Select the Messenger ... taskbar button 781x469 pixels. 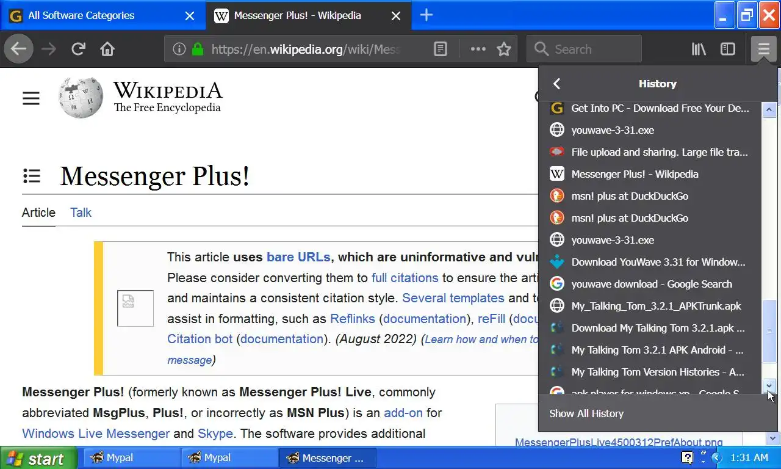327,458
